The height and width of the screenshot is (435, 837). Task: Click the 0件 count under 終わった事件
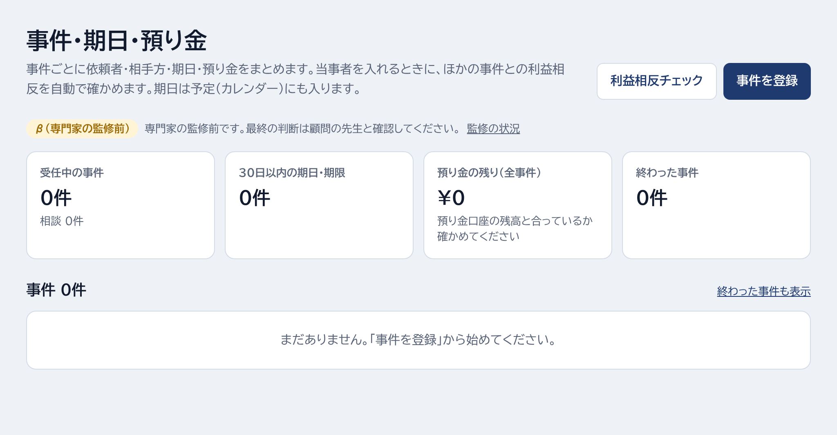(x=652, y=198)
